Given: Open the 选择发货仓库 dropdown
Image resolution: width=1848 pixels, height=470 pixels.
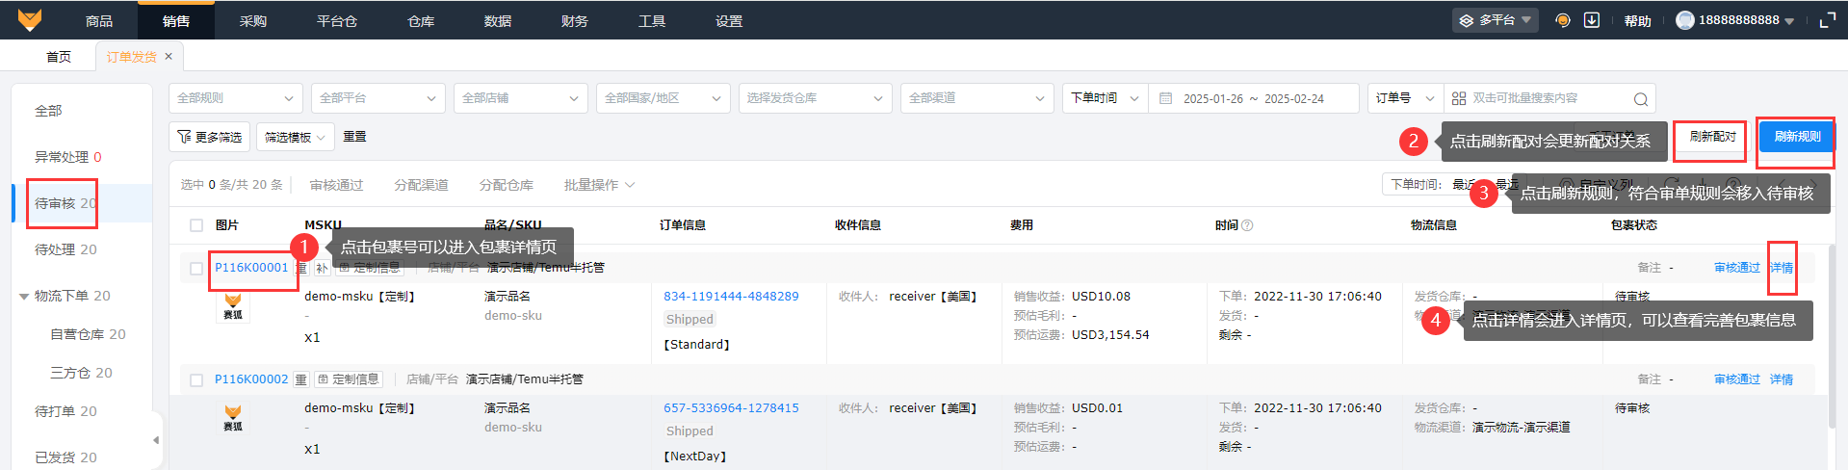Looking at the screenshot, I should (x=816, y=98).
